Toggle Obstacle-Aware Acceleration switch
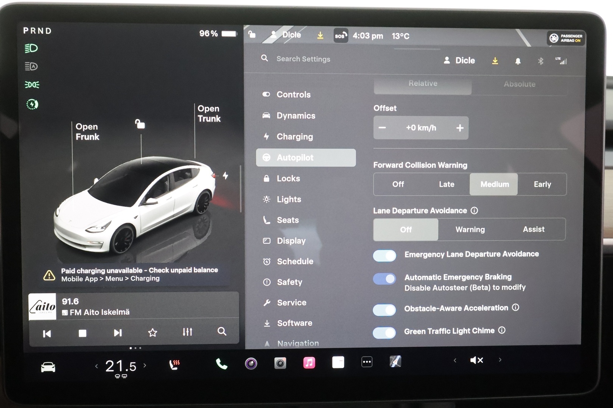The width and height of the screenshot is (613, 408). coord(384,310)
